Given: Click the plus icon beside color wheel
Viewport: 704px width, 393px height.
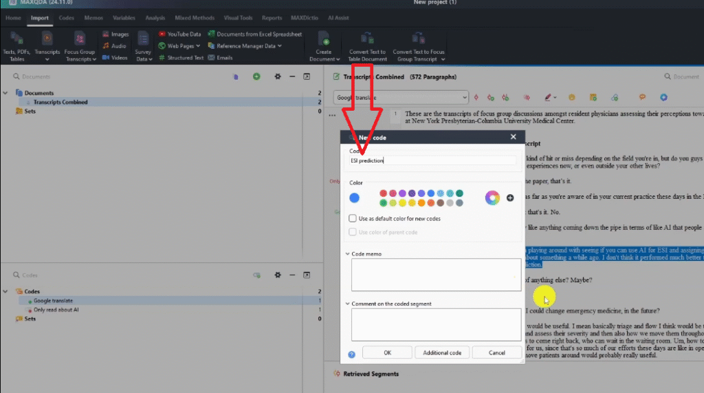Looking at the screenshot, I should 510,198.
